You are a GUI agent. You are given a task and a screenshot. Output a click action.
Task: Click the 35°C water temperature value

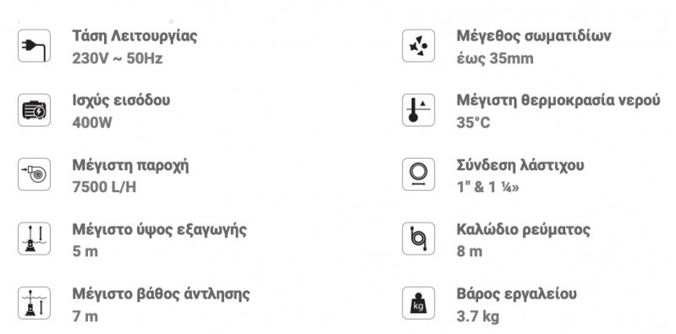click(x=473, y=123)
